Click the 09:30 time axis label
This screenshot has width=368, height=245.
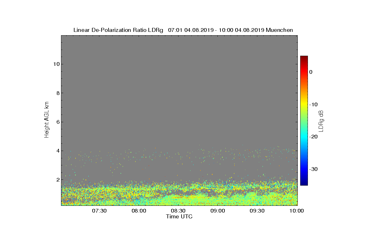point(257,211)
